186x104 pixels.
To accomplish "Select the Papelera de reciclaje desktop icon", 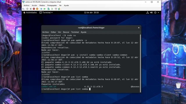I will [x=178, y=88].
